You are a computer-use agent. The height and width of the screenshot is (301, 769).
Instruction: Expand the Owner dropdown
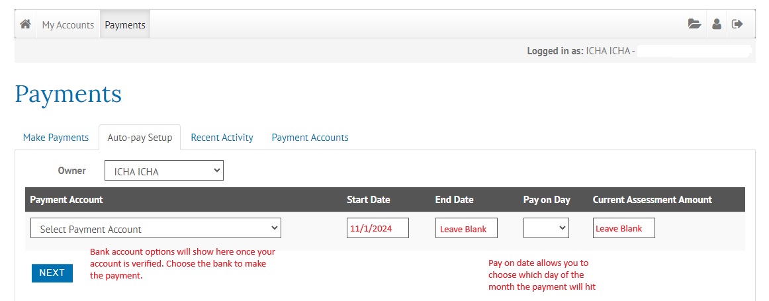click(x=164, y=171)
